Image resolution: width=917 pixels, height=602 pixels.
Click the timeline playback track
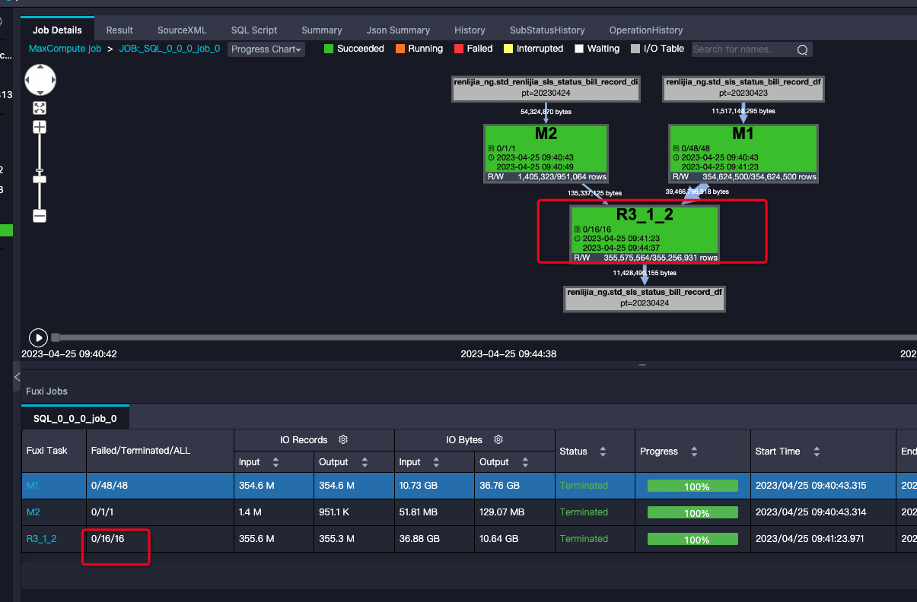coord(484,337)
